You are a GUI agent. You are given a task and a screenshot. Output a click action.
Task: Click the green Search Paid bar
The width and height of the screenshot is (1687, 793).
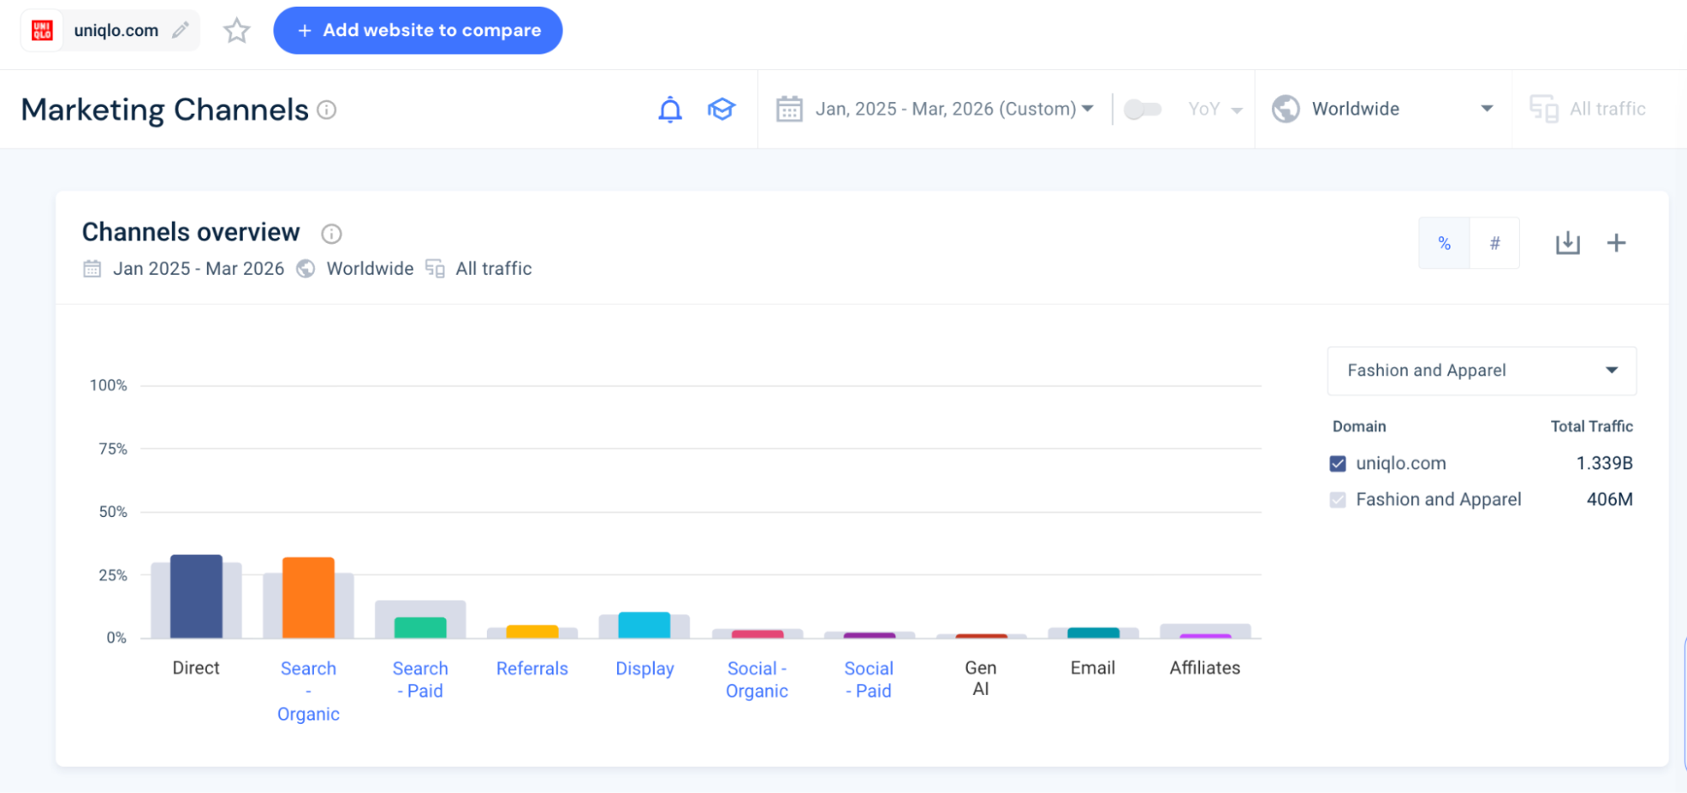(x=420, y=628)
